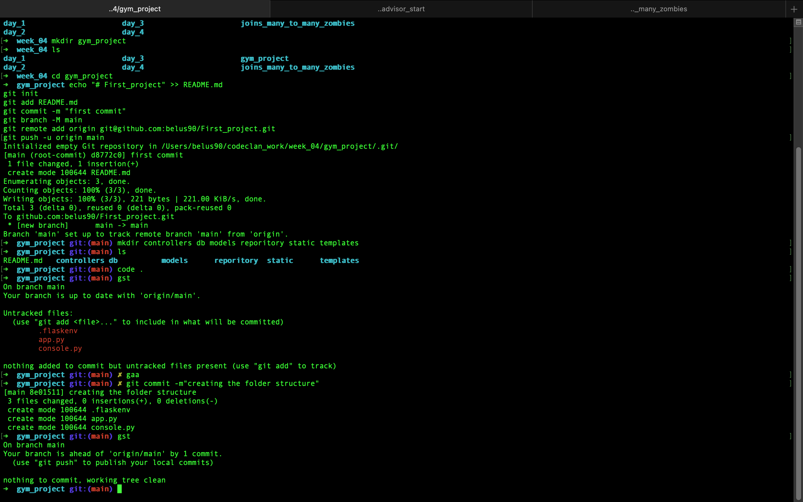
Task: Click the 'static' directory in ls output
Action: (280, 261)
